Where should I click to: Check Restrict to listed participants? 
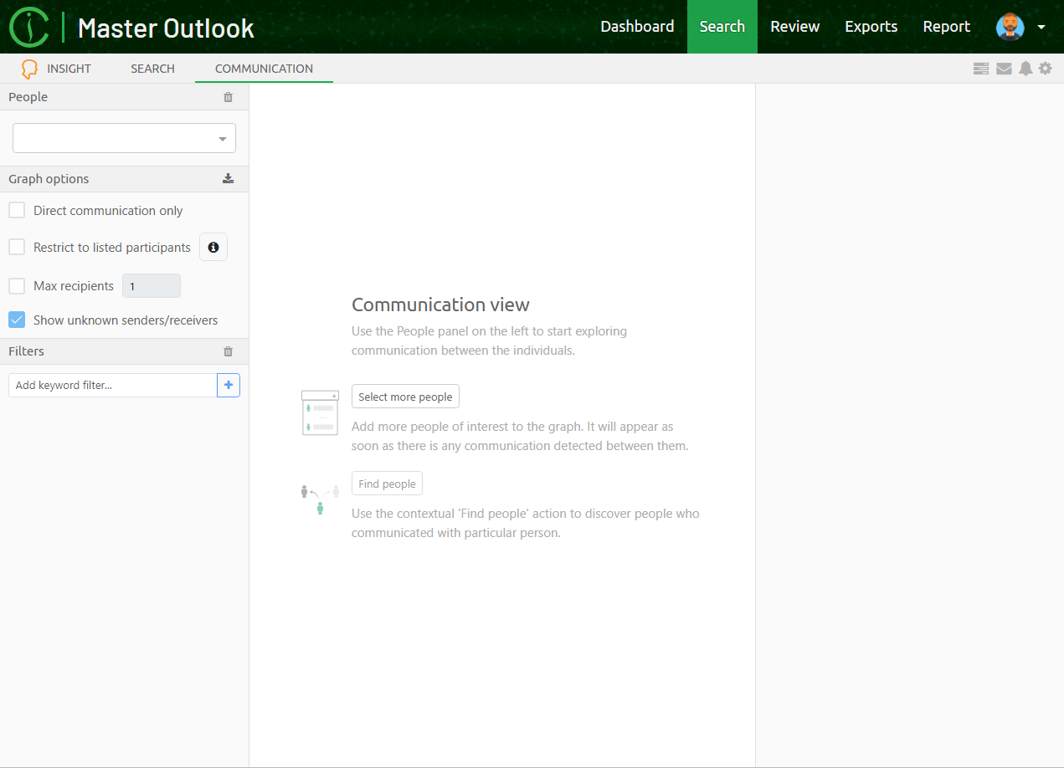tap(17, 247)
